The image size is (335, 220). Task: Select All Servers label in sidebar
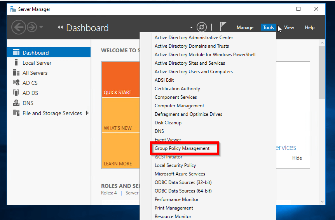click(x=35, y=73)
